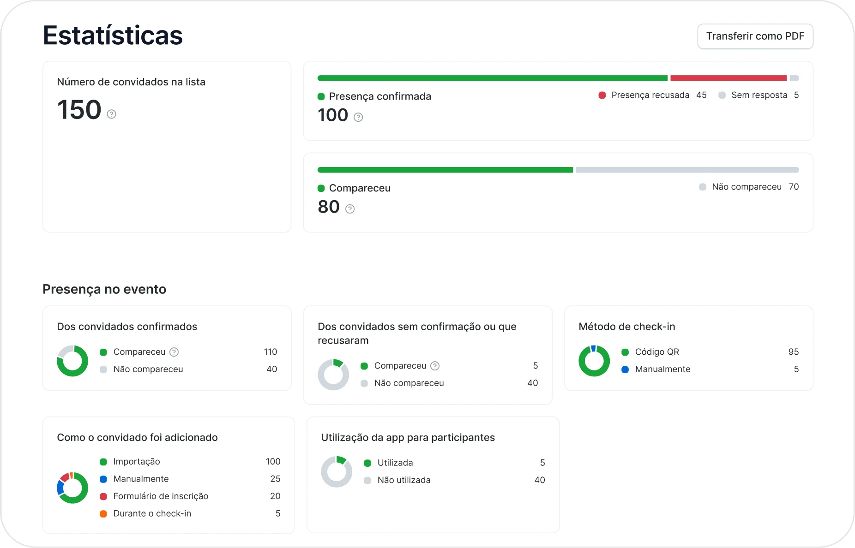The image size is (855, 548).
Task: Click the Formulário de inscrição row label
Action: [161, 496]
